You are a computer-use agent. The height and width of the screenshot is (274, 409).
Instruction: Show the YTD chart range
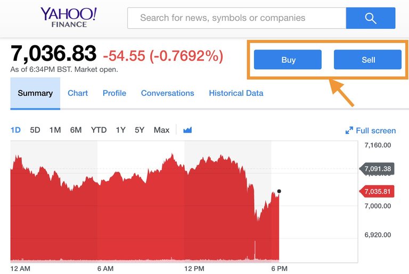pyautogui.click(x=99, y=130)
